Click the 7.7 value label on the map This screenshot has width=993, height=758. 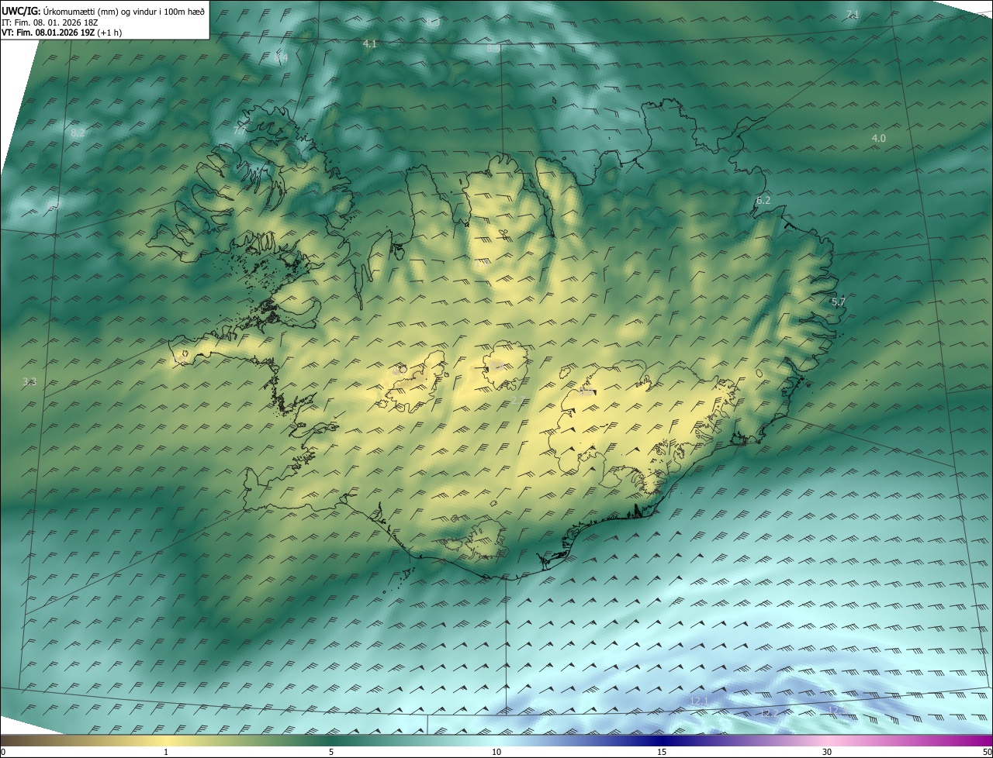(240, 131)
